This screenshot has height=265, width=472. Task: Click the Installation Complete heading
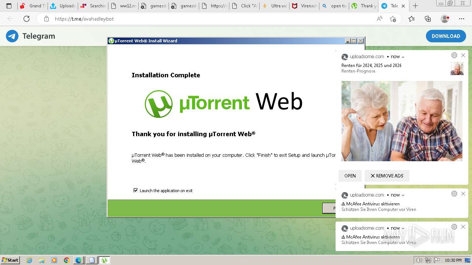(166, 75)
